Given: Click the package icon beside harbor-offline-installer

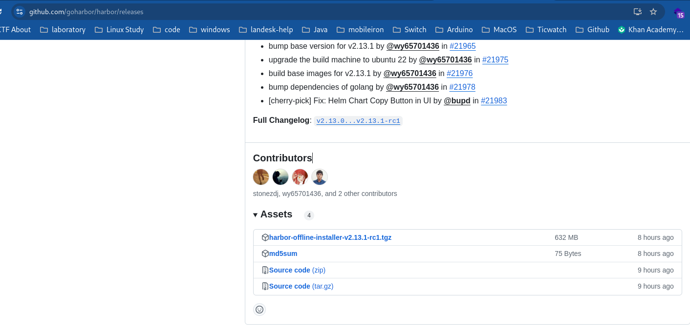Looking at the screenshot, I should pos(265,237).
